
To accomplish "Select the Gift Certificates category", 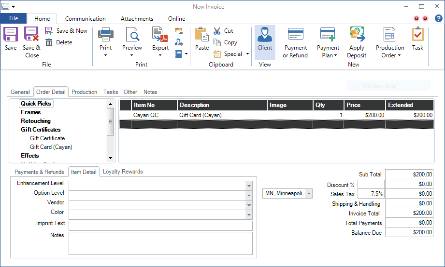I will coord(41,130).
